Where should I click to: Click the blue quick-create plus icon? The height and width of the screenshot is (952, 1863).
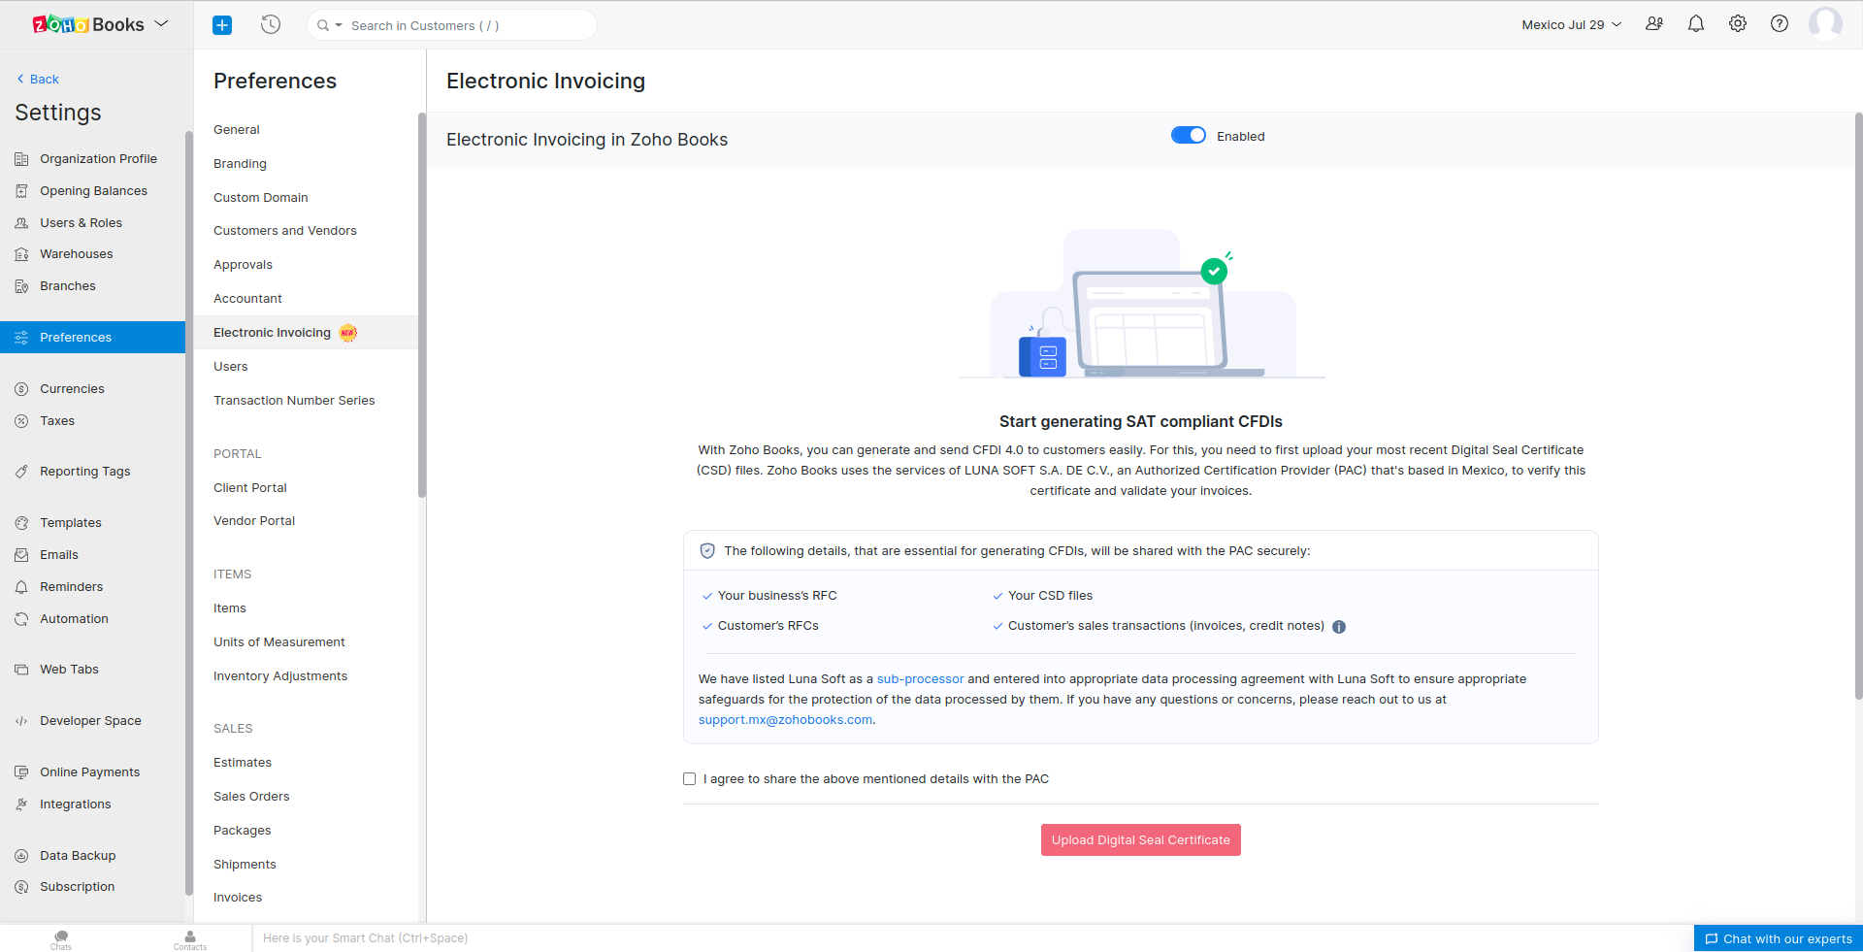(x=221, y=24)
